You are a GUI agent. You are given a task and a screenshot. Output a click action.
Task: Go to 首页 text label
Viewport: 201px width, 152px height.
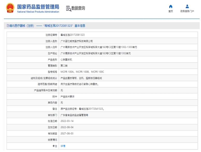pyautogui.click(x=170, y=11)
